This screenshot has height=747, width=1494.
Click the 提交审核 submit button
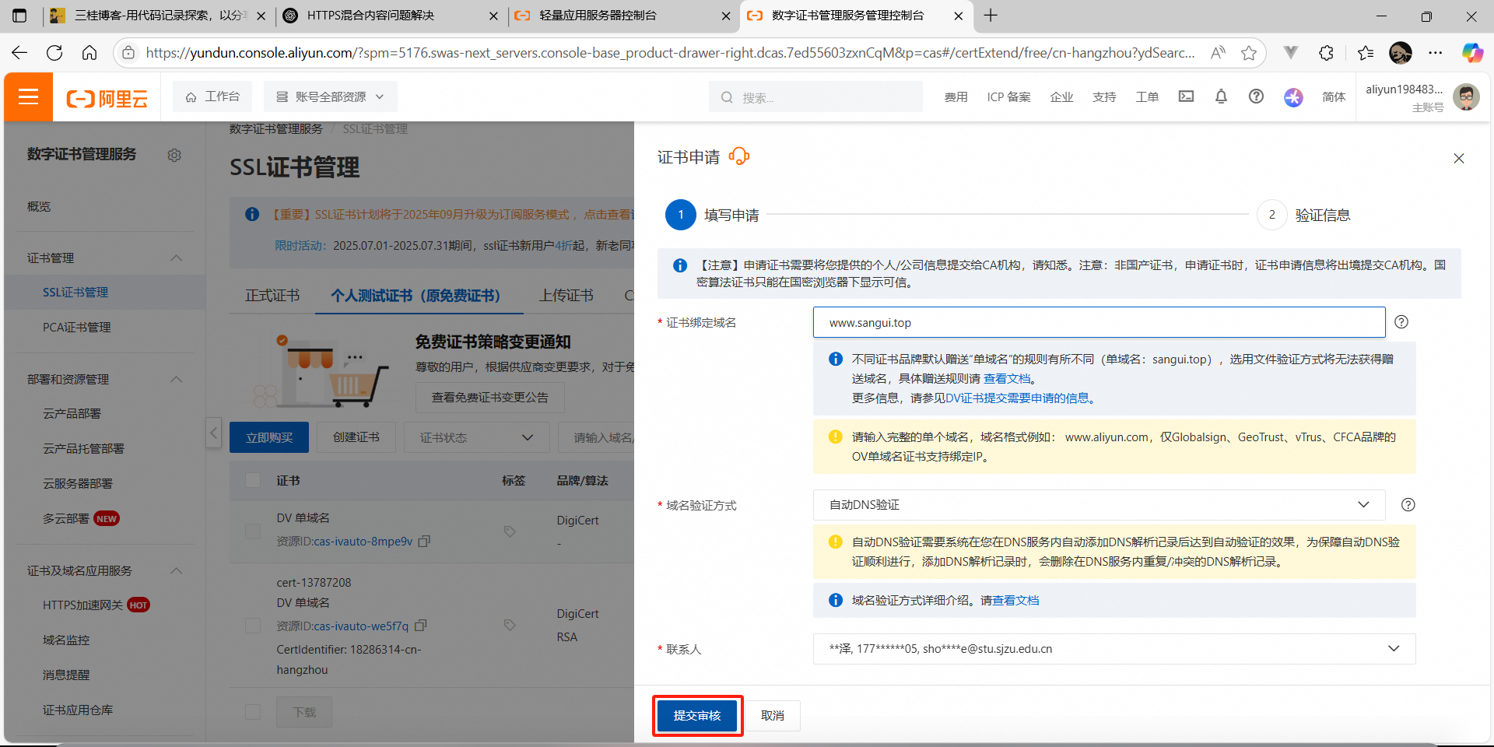click(697, 715)
